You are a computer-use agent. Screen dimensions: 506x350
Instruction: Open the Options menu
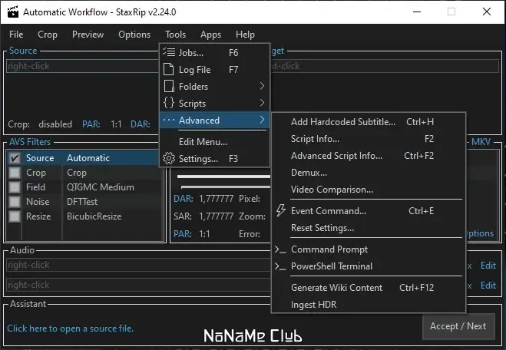(x=134, y=35)
